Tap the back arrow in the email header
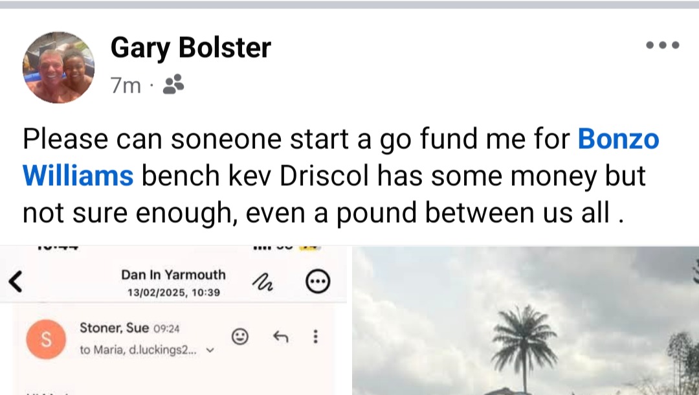This screenshot has height=395, width=699. click(x=16, y=282)
